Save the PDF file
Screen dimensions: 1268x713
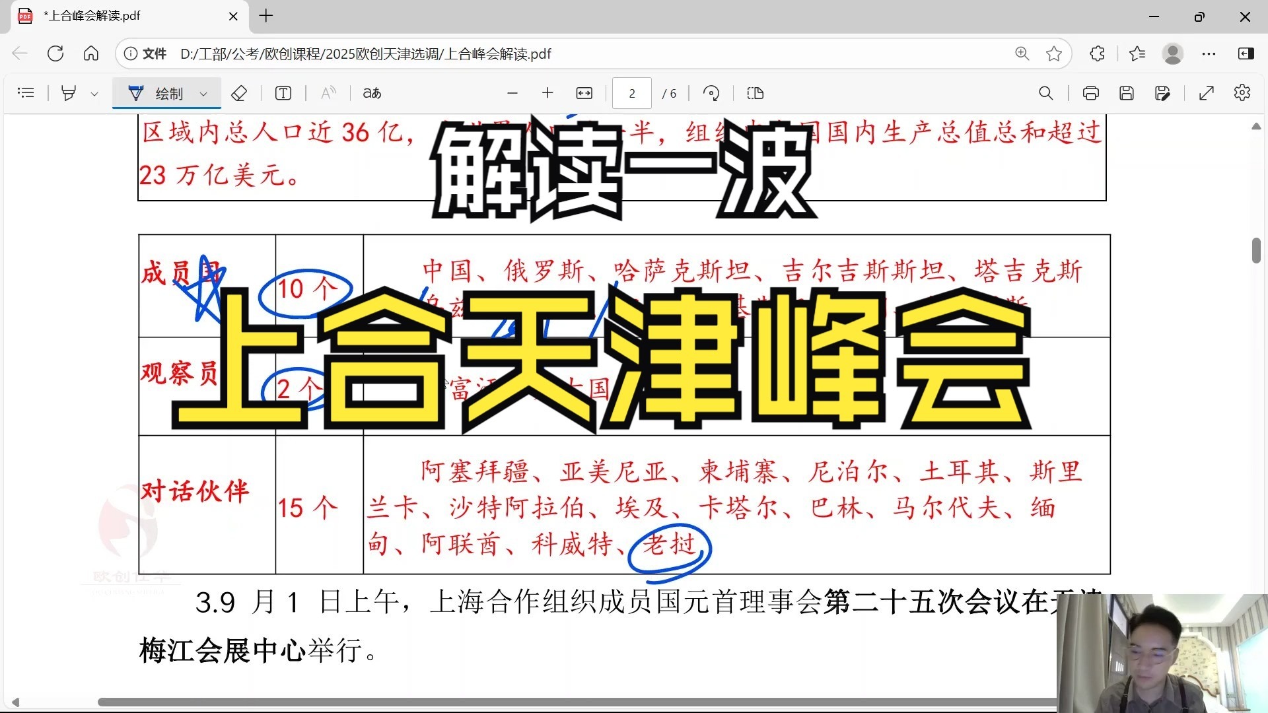pyautogui.click(x=1127, y=93)
